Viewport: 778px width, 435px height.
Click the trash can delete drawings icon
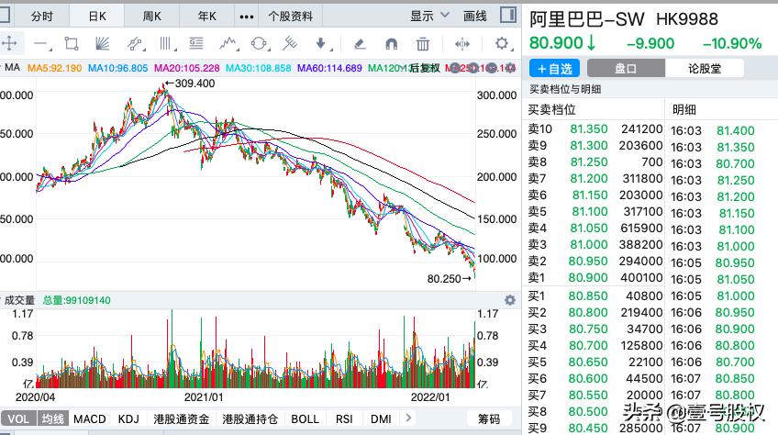click(x=423, y=44)
